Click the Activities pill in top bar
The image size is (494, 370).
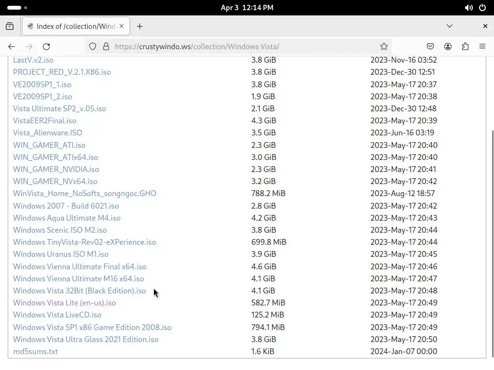17,8
